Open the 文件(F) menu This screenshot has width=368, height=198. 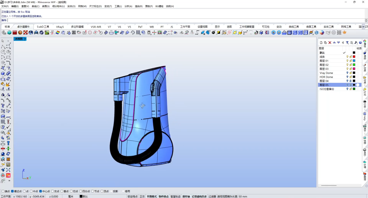(5, 6)
